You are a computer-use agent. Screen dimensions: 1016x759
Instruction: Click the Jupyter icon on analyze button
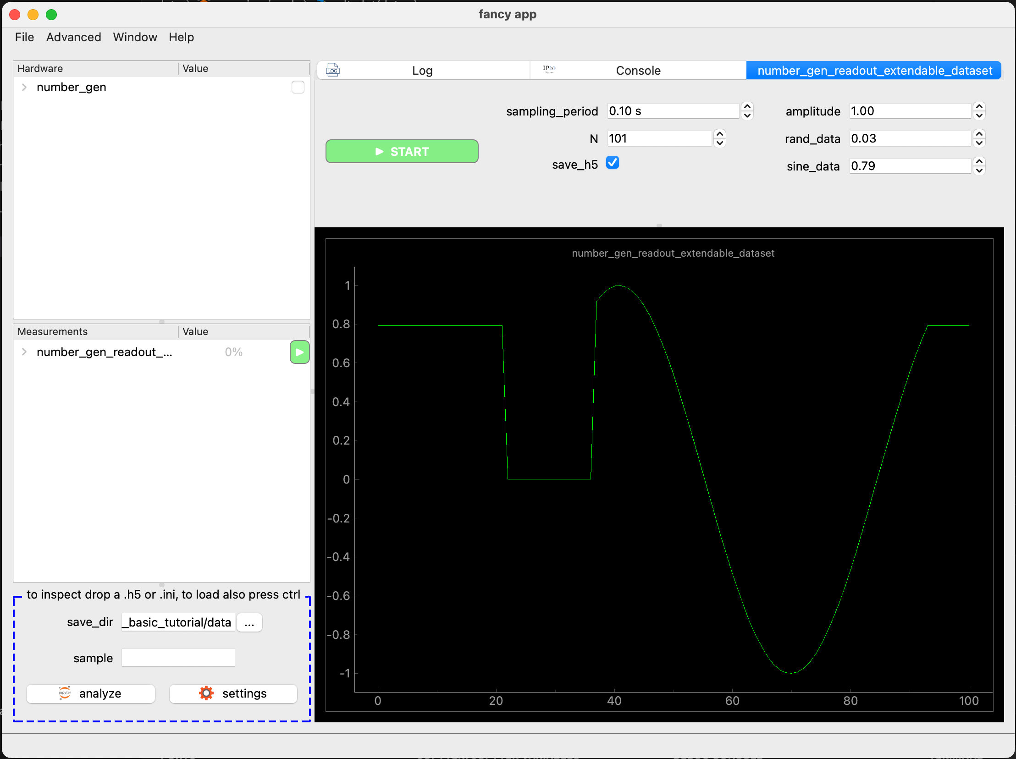pos(65,693)
